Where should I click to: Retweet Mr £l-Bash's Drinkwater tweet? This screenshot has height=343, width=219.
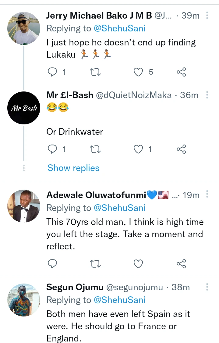(96, 149)
